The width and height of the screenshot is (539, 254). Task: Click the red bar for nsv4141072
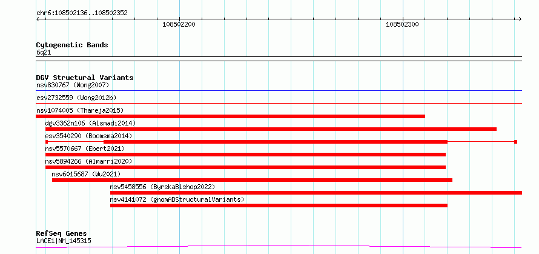coord(279,206)
